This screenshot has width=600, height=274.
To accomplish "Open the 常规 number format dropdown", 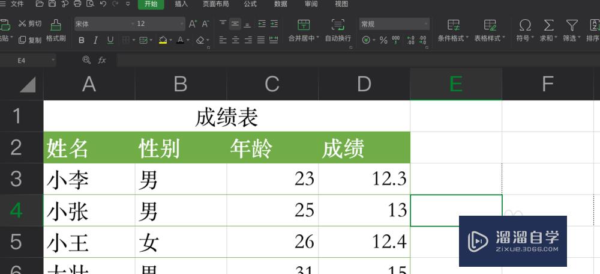I will click(394, 24).
